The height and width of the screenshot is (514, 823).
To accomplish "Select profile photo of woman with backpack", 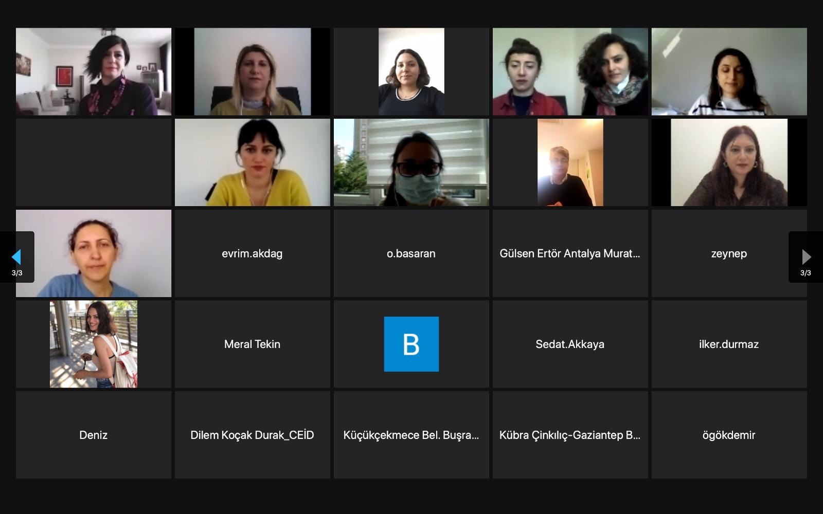I will pyautogui.click(x=94, y=344).
